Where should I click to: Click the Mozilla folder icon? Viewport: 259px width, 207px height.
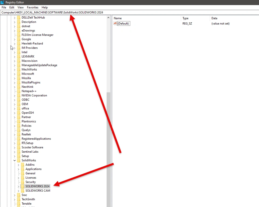click(19, 78)
